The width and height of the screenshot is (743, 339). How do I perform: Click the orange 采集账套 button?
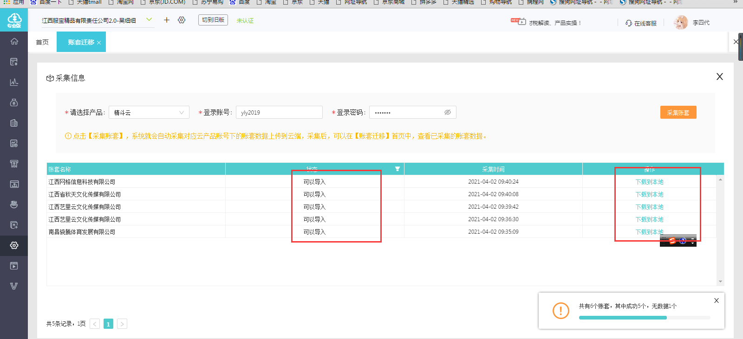click(x=678, y=112)
